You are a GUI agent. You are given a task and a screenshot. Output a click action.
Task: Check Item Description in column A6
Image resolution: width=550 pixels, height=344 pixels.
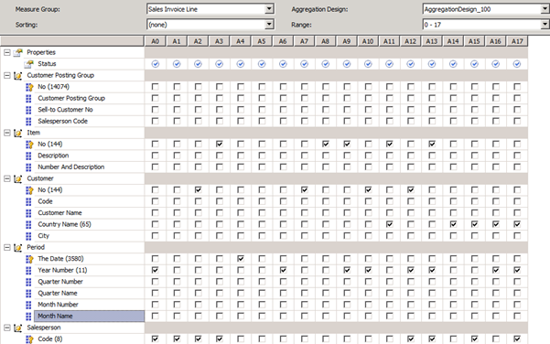(283, 156)
